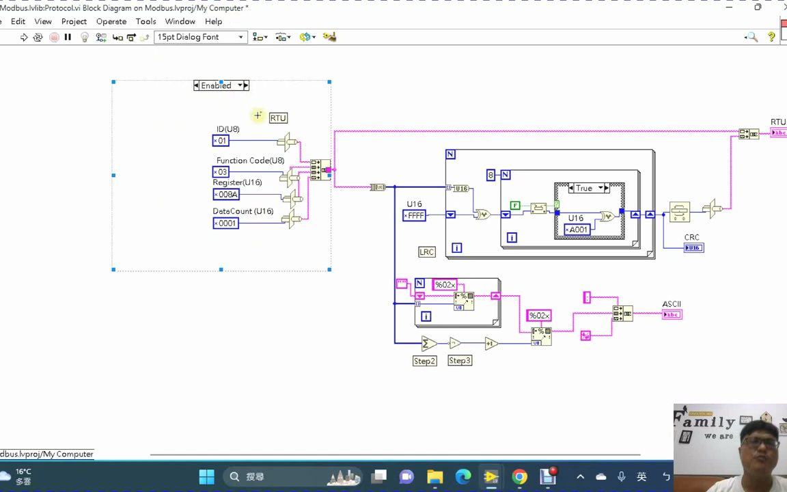The height and width of the screenshot is (492, 787).
Task: Pause VI execution
Action: 68,37
